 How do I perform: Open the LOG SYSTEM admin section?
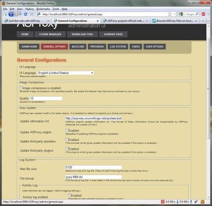[118, 47]
